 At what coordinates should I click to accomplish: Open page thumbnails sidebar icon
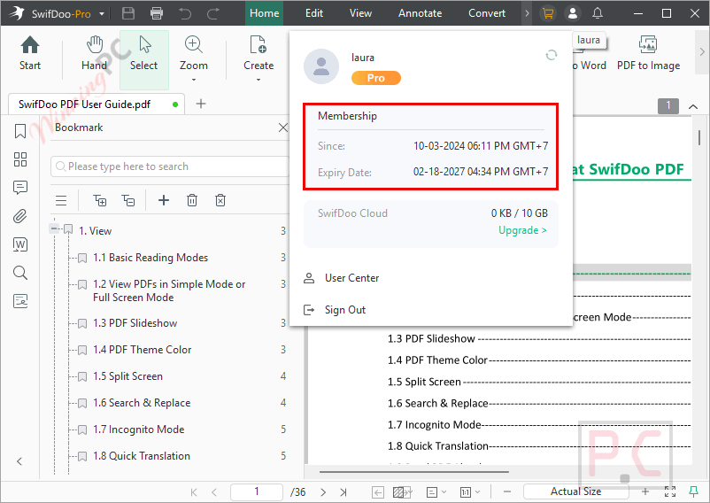[20, 159]
